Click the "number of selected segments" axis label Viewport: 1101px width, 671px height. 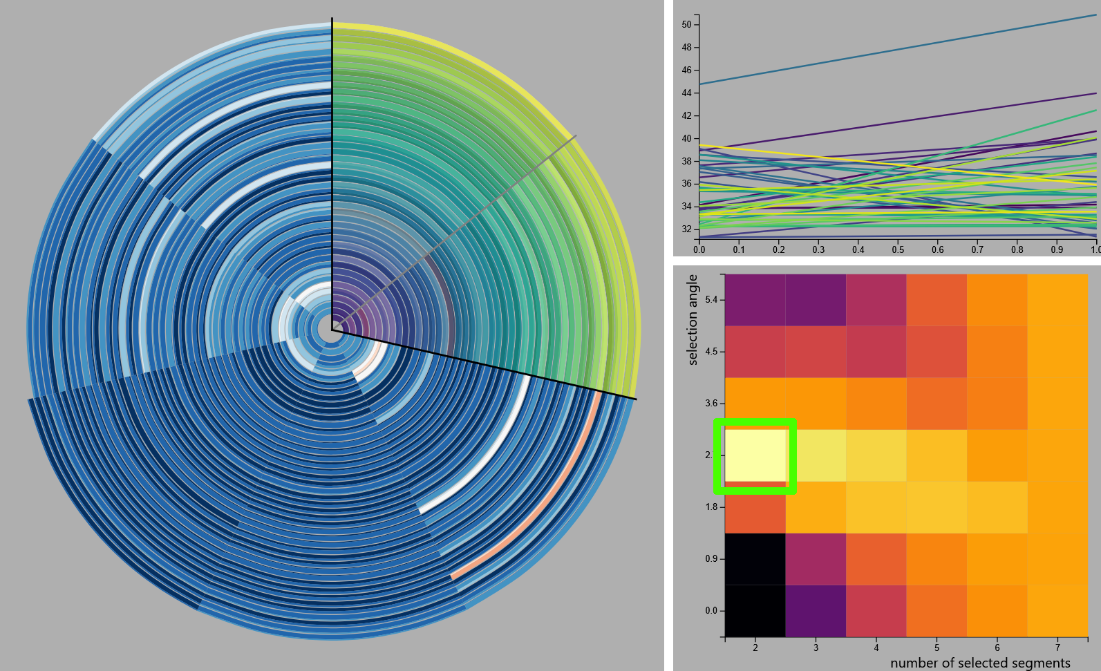[979, 663]
